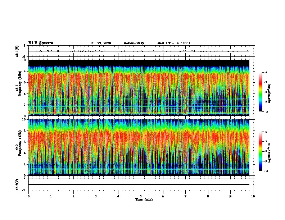Click the ch.1 colorbar log(PSD) unit label
This screenshot has width=285, height=220.
(269, 93)
